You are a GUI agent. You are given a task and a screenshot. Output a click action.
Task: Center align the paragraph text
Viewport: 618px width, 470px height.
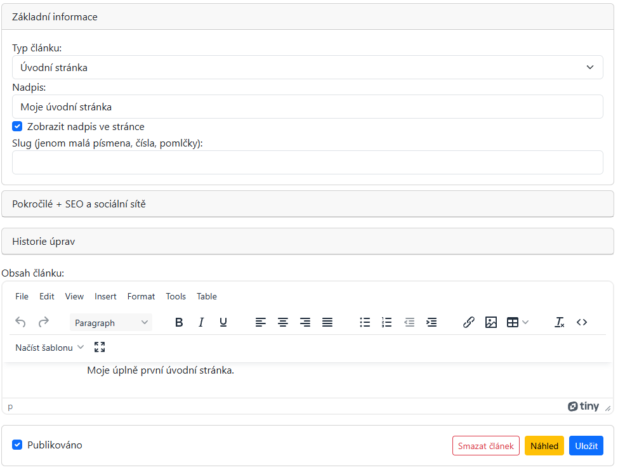pyautogui.click(x=283, y=322)
